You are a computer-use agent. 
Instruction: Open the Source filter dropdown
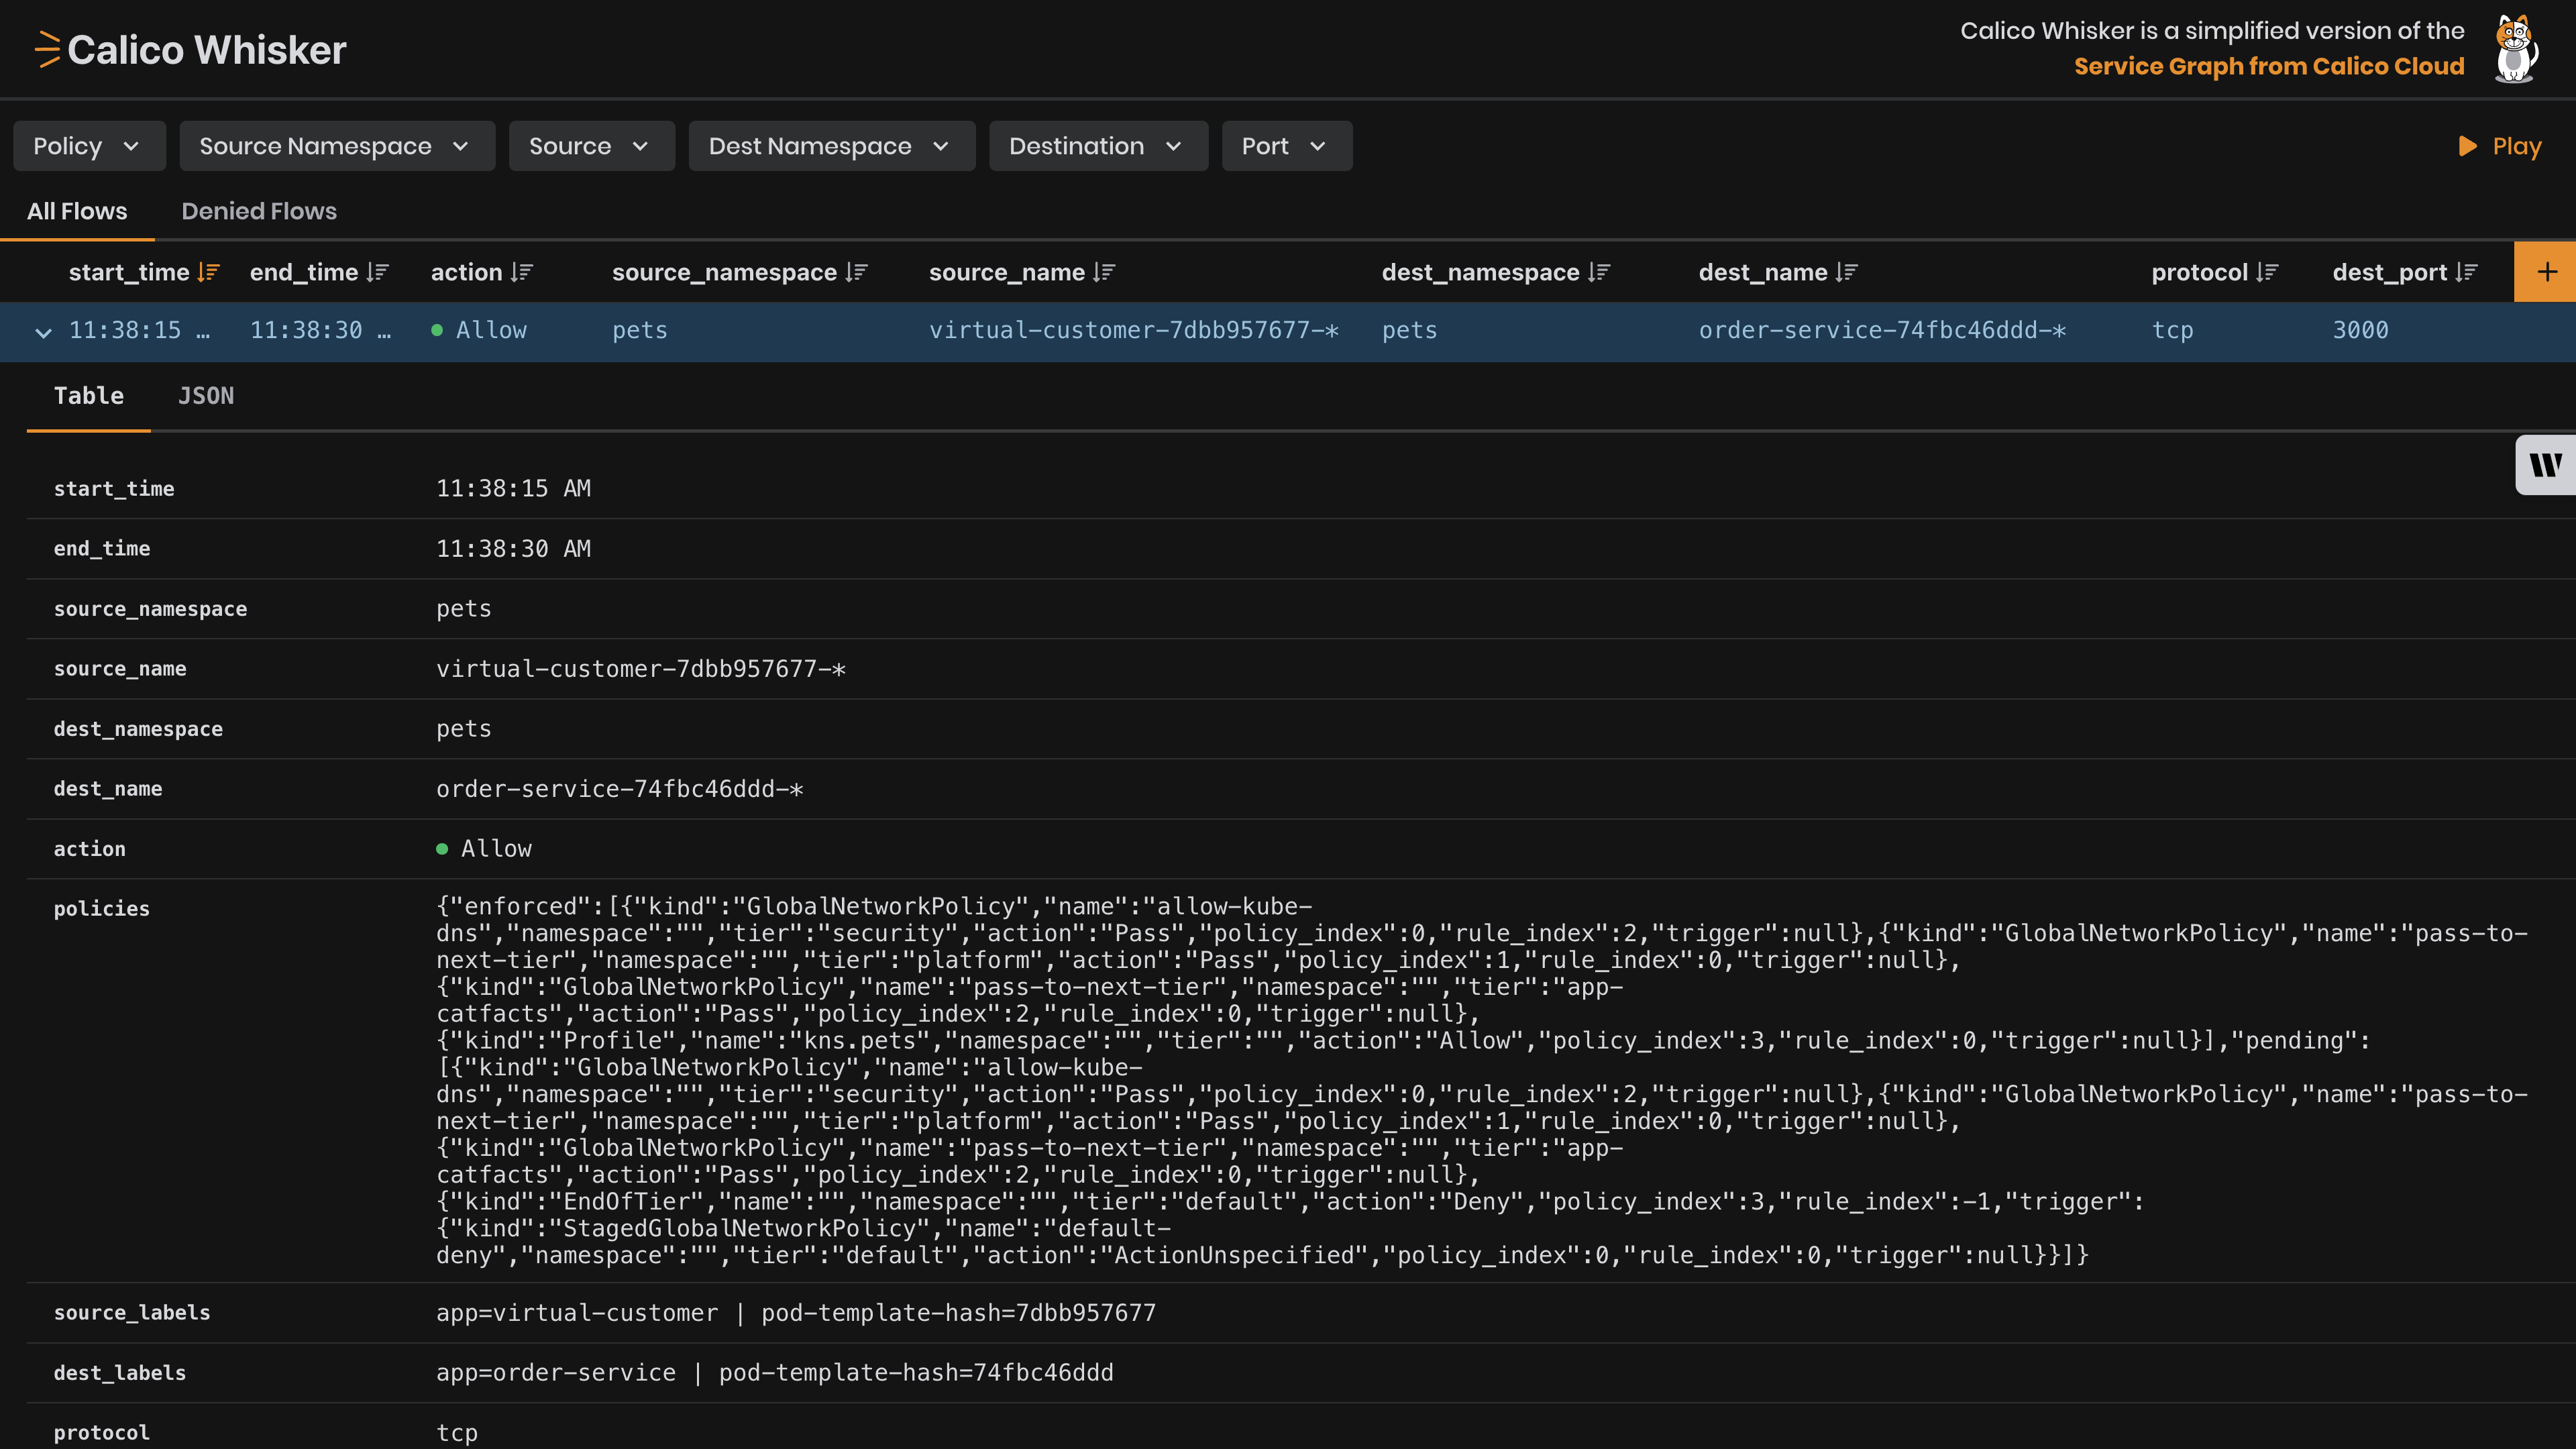pos(592,146)
